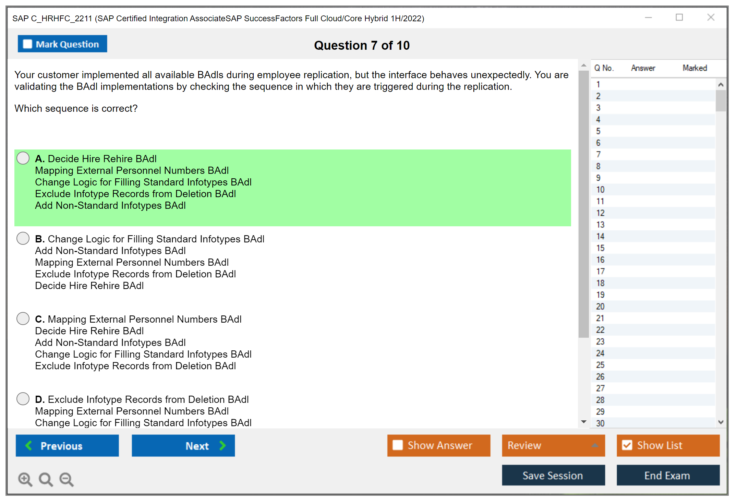Close the exam window with X
The image size is (737, 504).
pos(711,17)
